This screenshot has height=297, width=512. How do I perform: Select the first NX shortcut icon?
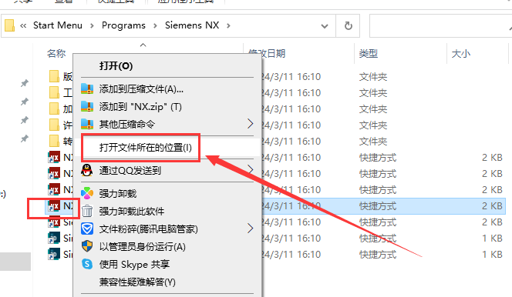tap(54, 157)
